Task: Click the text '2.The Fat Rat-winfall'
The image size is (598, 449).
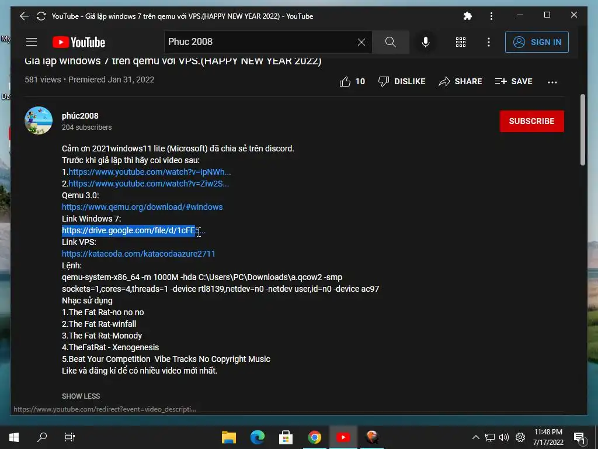Action: [99, 324]
